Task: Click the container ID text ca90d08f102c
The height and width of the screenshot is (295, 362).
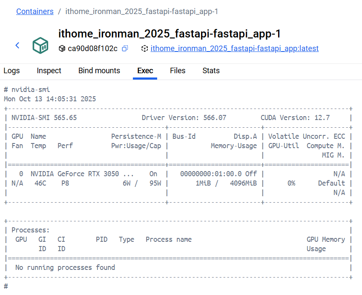Action: tap(92, 49)
